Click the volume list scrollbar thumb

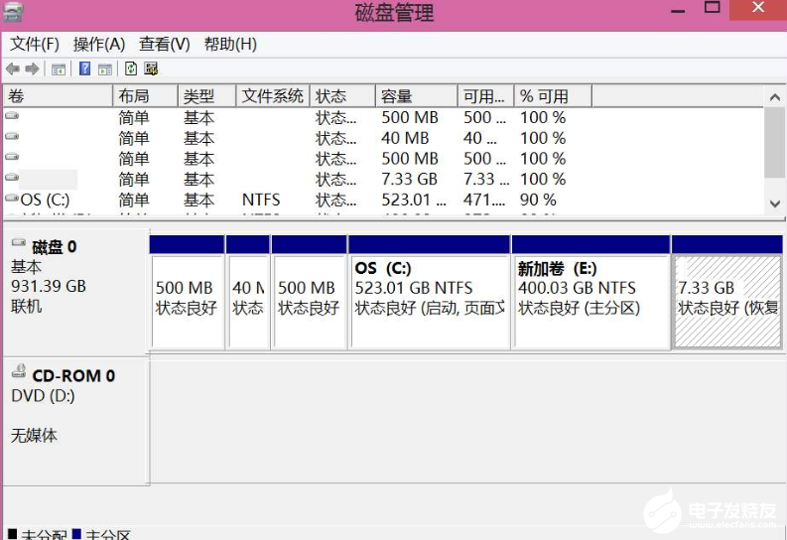tap(775, 142)
